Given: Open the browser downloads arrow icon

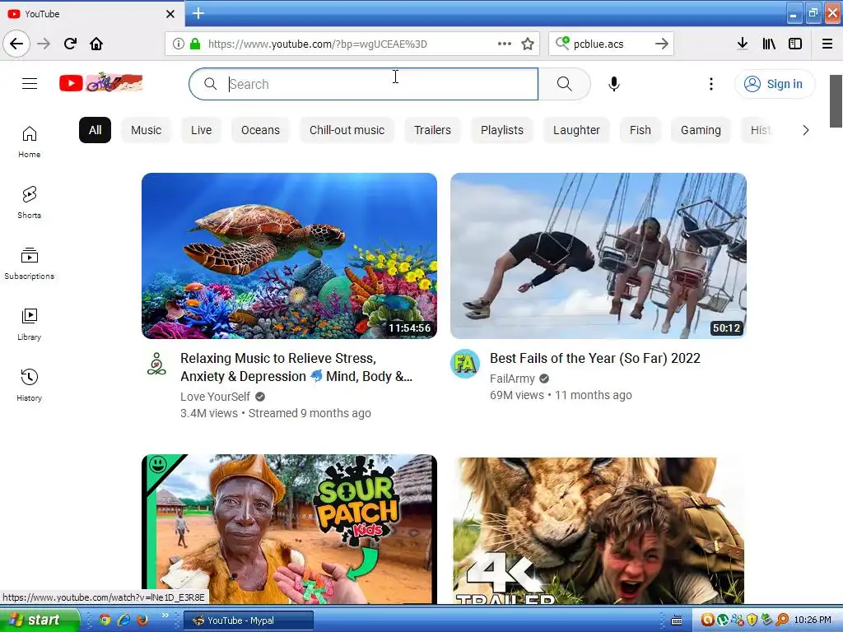Looking at the screenshot, I should (x=743, y=44).
